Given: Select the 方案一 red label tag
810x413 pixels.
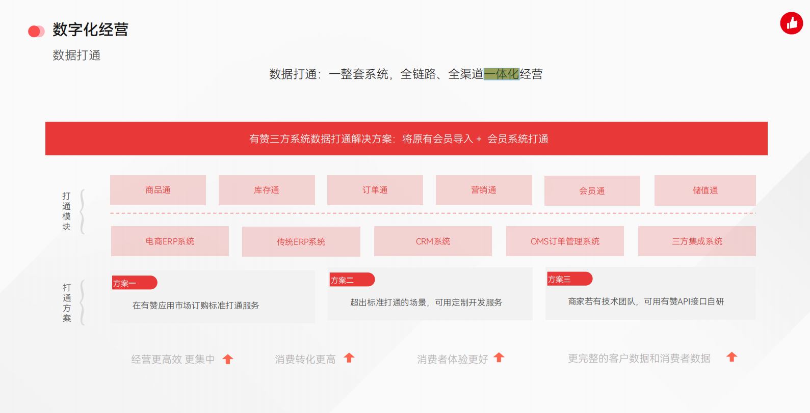Looking at the screenshot, I should 135,283.
